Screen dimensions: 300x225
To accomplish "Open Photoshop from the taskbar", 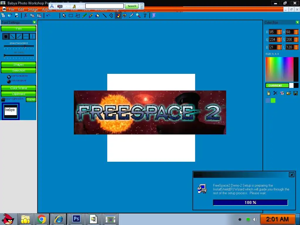I will pyautogui.click(x=76, y=219).
